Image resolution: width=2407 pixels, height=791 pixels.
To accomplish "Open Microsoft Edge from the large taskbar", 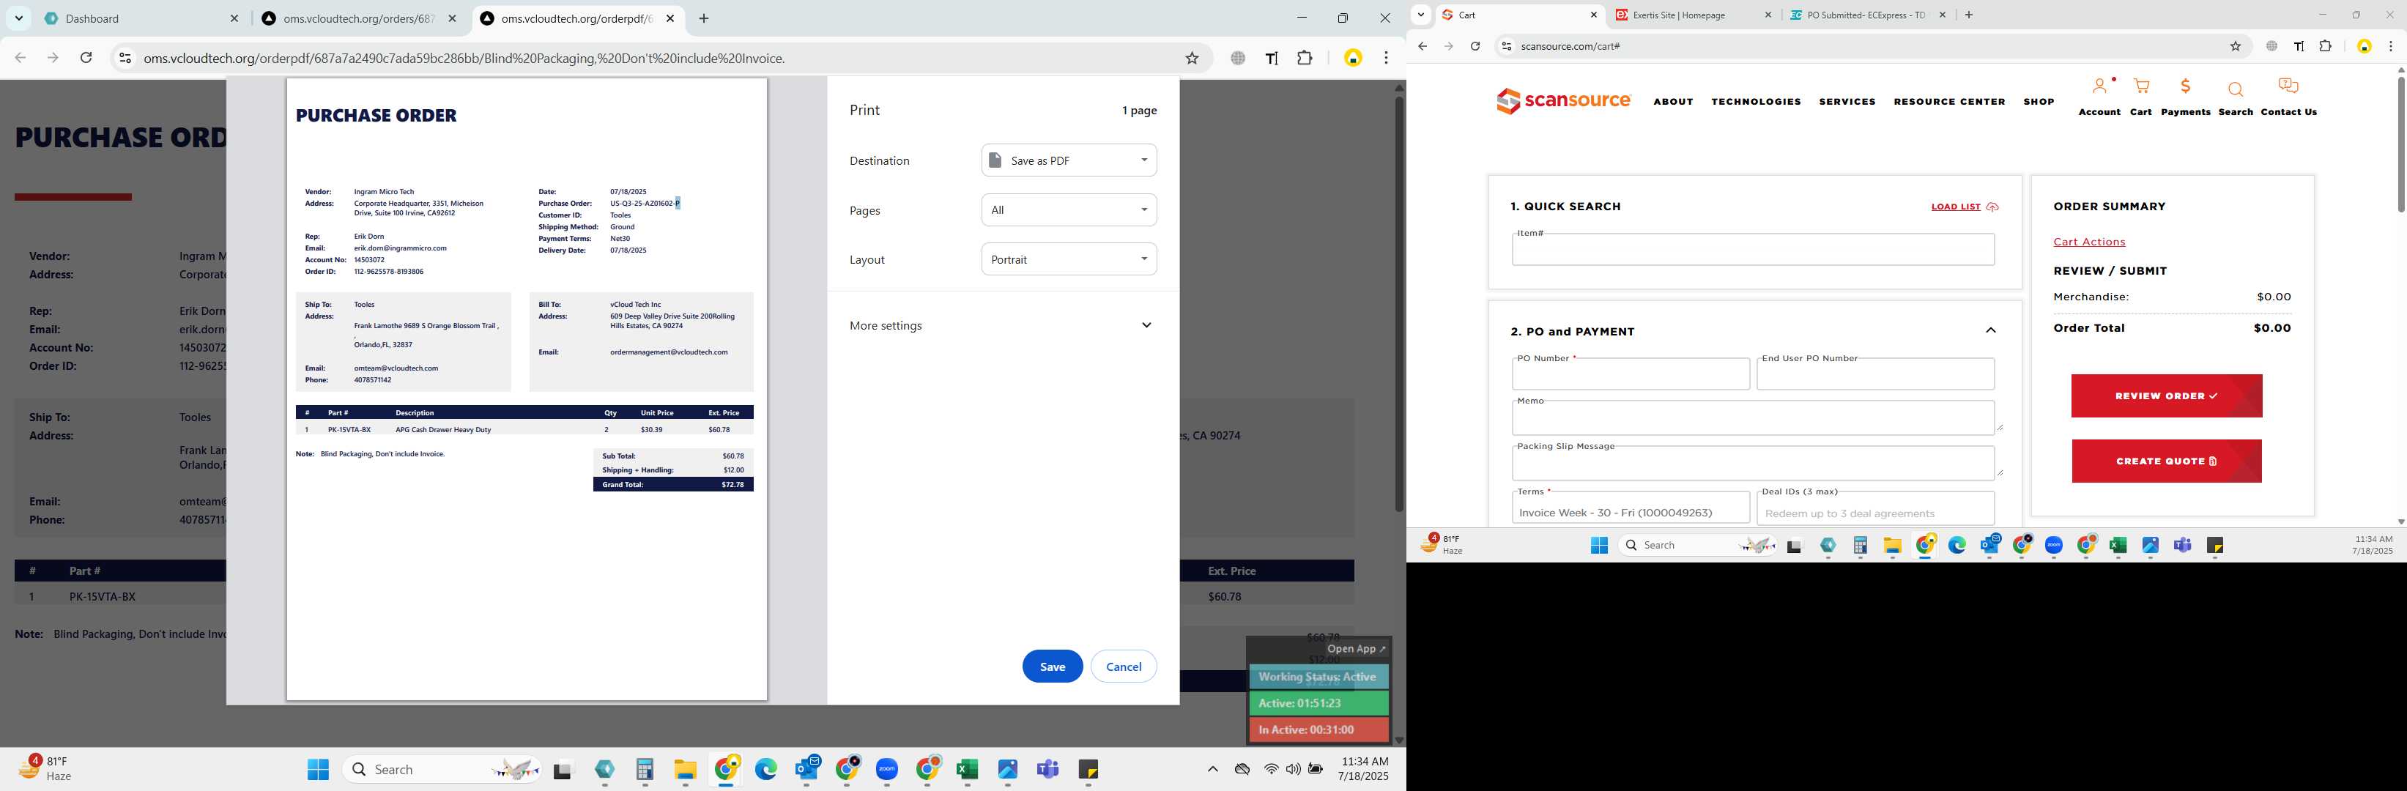I will (x=765, y=770).
